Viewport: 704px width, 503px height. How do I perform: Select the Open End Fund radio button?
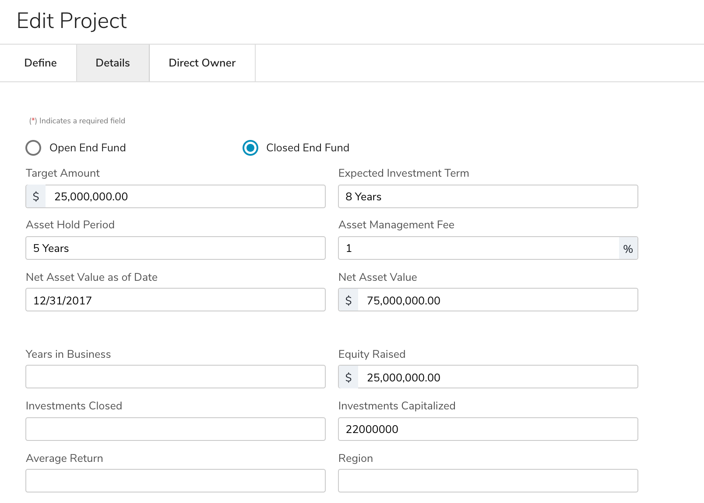coord(33,148)
